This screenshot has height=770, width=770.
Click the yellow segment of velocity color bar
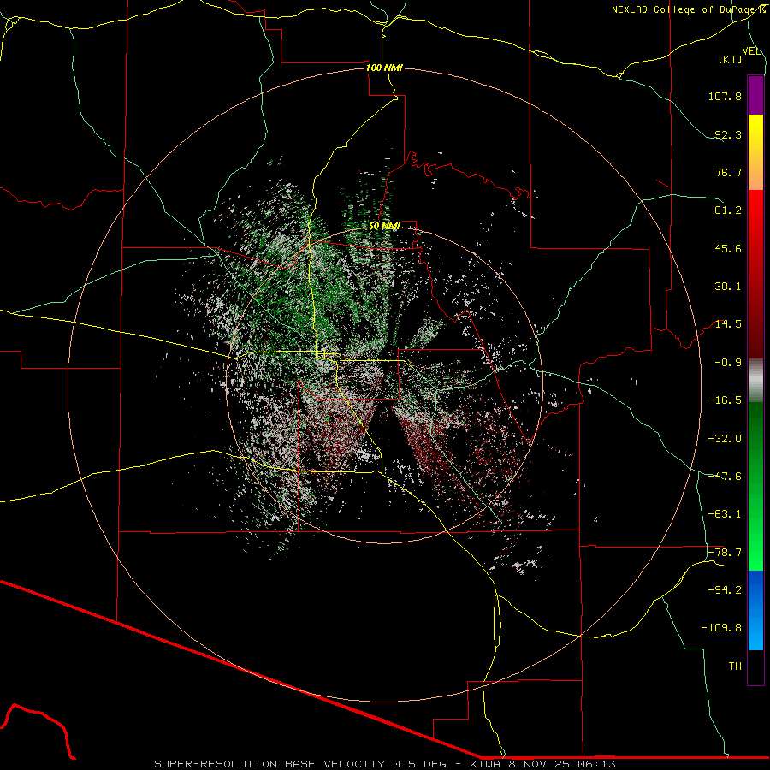[755, 152]
